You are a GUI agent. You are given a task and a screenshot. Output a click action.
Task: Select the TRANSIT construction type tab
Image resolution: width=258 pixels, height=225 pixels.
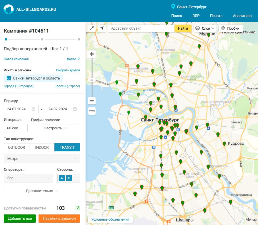(67, 147)
